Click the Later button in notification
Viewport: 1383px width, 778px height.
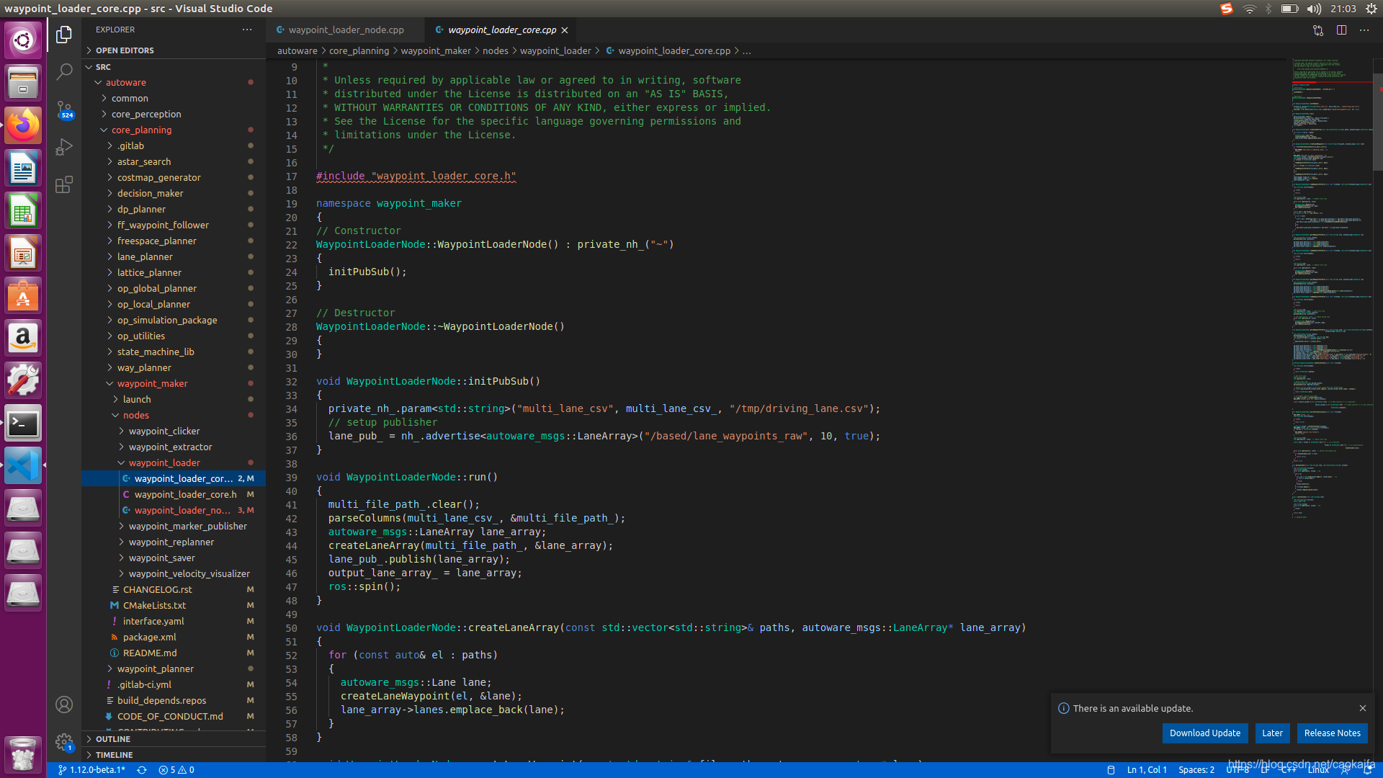click(x=1272, y=733)
